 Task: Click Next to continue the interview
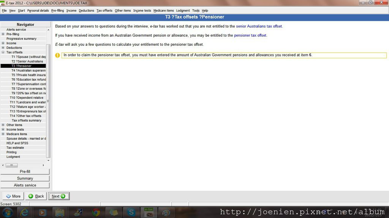pyautogui.click(x=59, y=196)
